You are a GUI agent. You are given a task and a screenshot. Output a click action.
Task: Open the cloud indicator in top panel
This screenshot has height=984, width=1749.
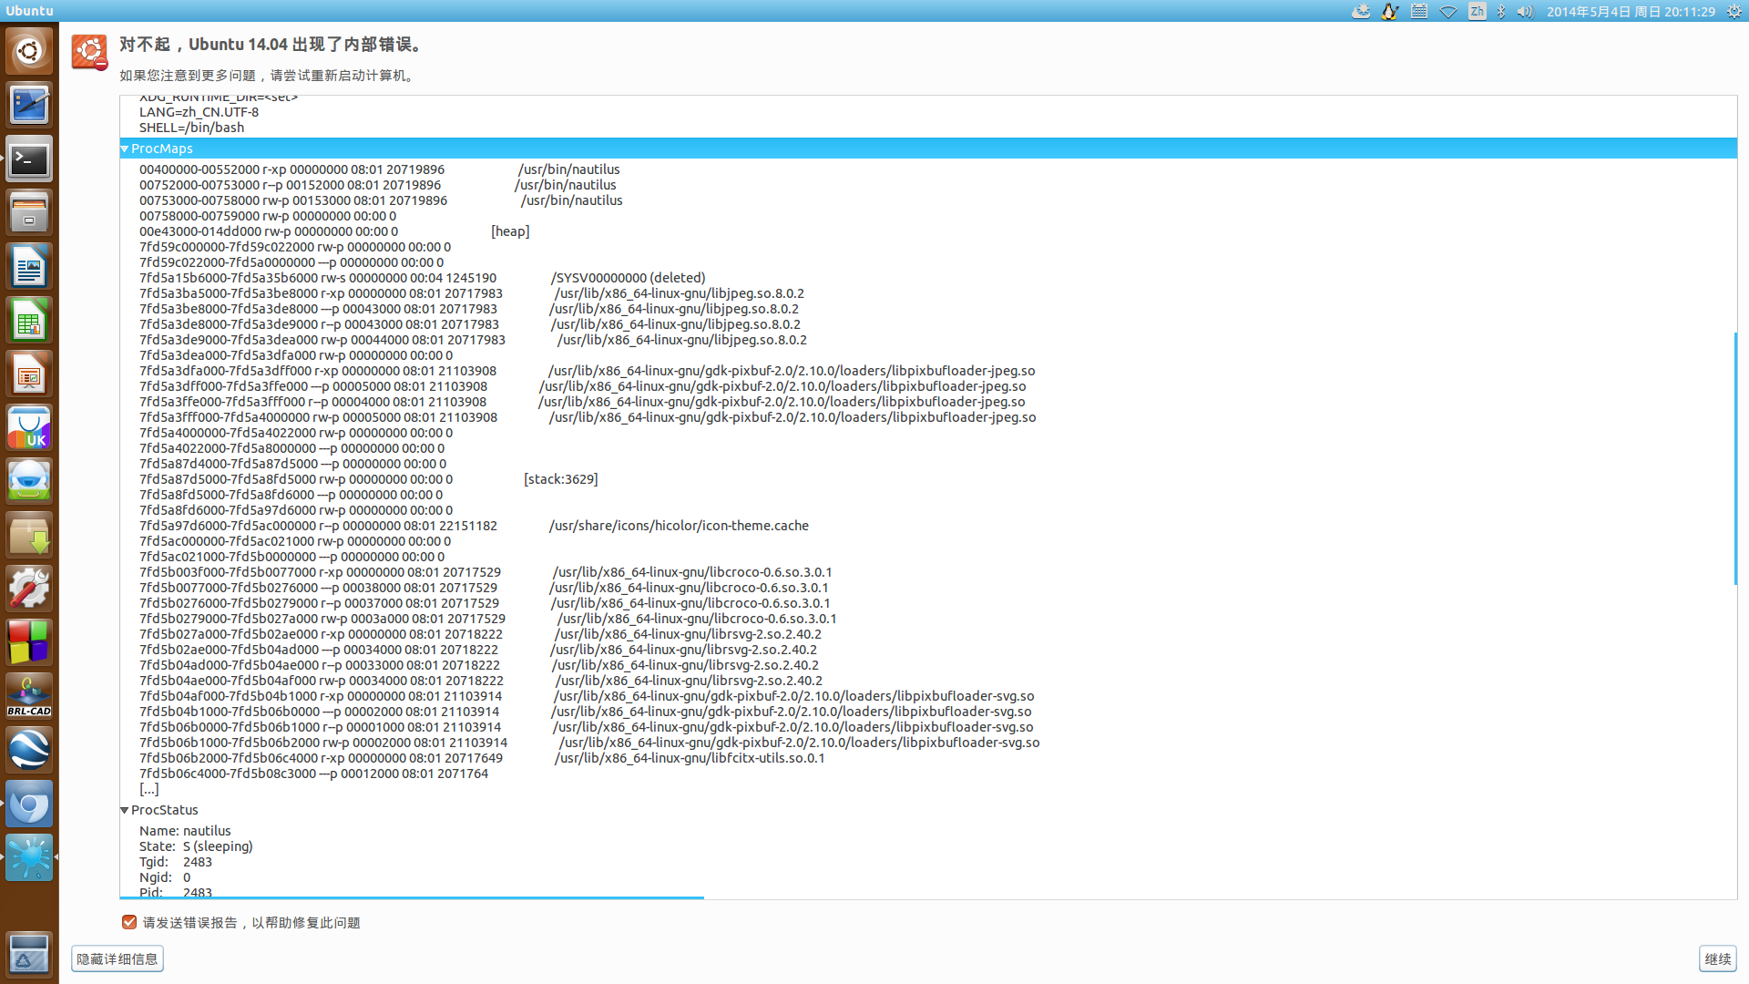pos(1361,11)
